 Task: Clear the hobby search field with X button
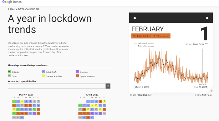[x=108, y=86]
